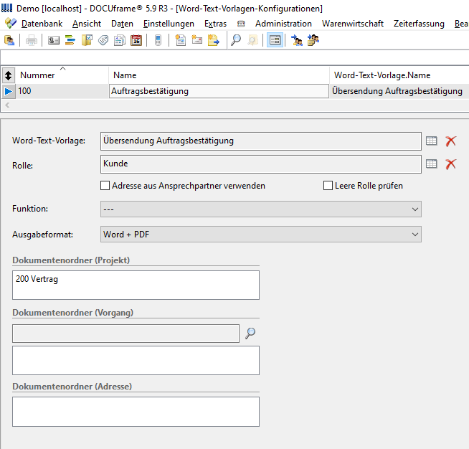Sort by the Nummer column header
The height and width of the screenshot is (449, 469).
(x=62, y=75)
